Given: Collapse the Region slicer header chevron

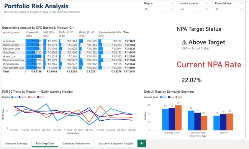Looking at the screenshot, I should (x=172, y=3).
